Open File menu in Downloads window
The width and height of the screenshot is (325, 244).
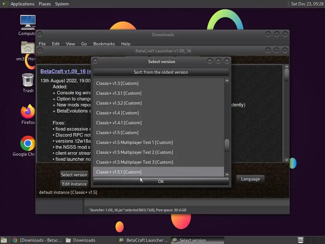pyautogui.click(x=42, y=44)
